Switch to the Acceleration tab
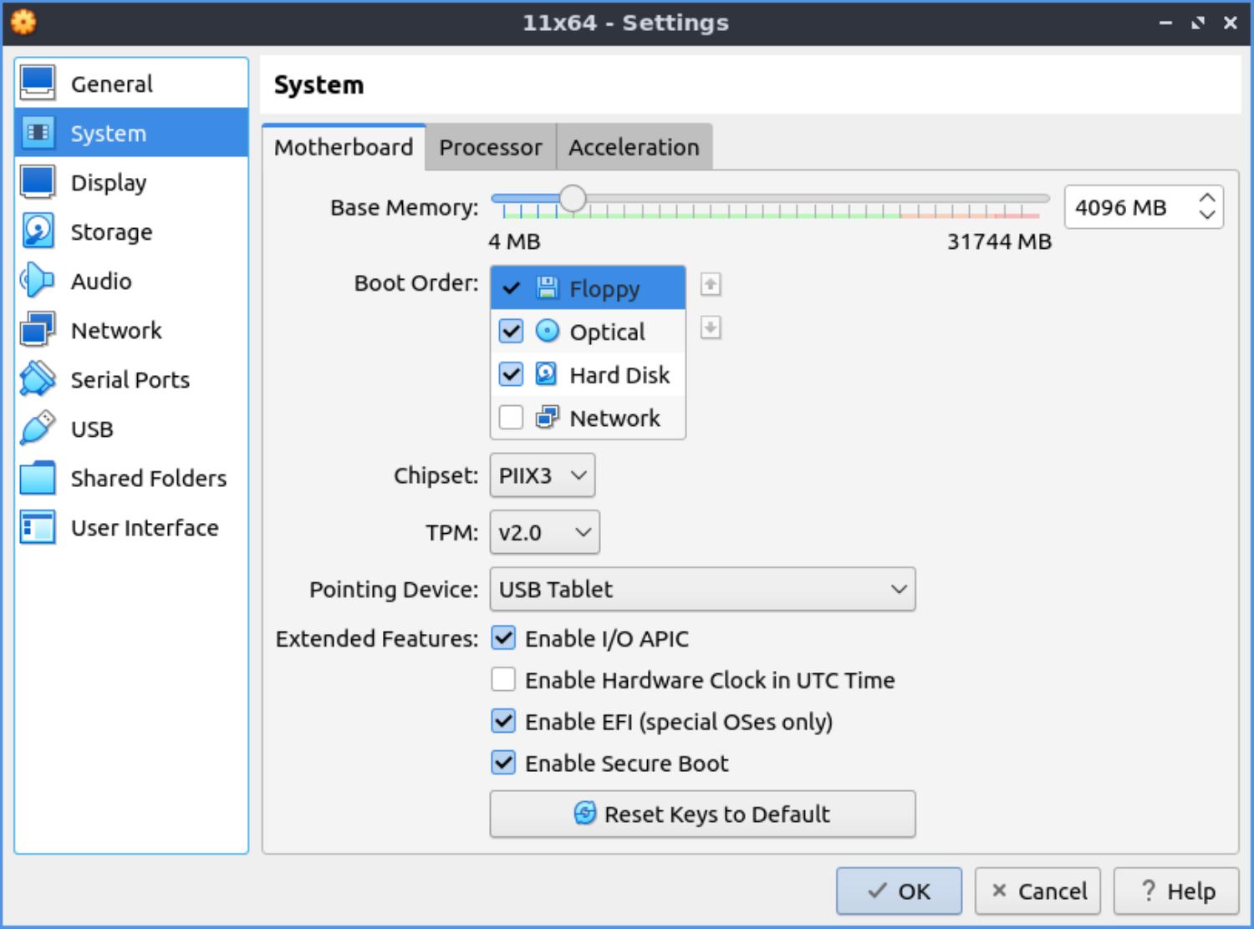Viewport: 1254px width, 929px height. click(634, 146)
